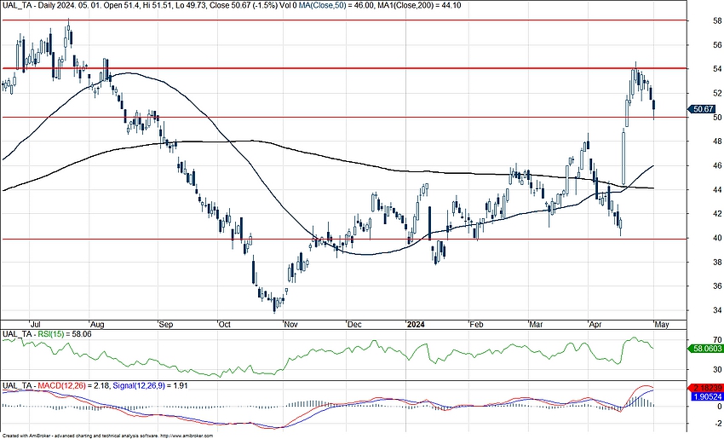Click the Jul label on time axis

(x=36, y=325)
